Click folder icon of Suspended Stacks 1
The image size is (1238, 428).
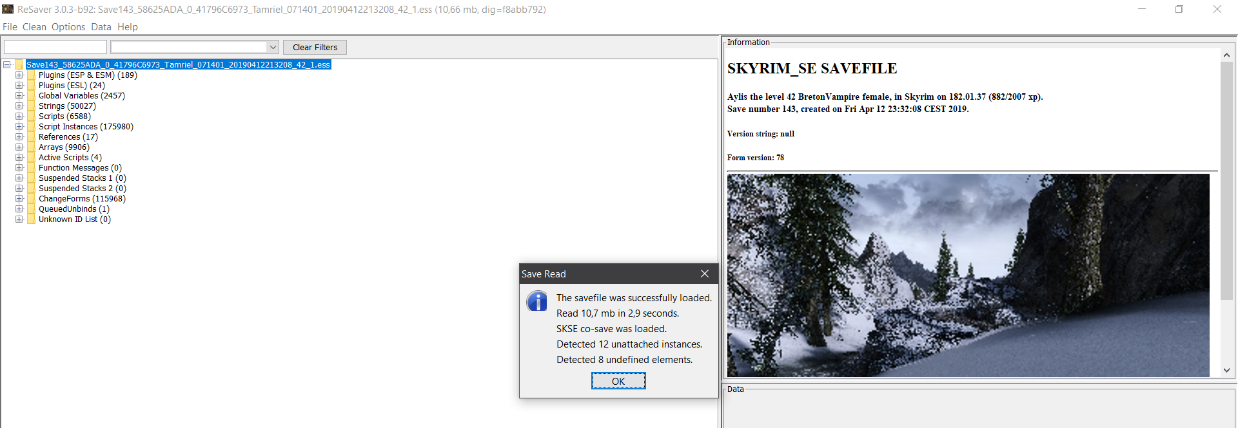(x=32, y=178)
